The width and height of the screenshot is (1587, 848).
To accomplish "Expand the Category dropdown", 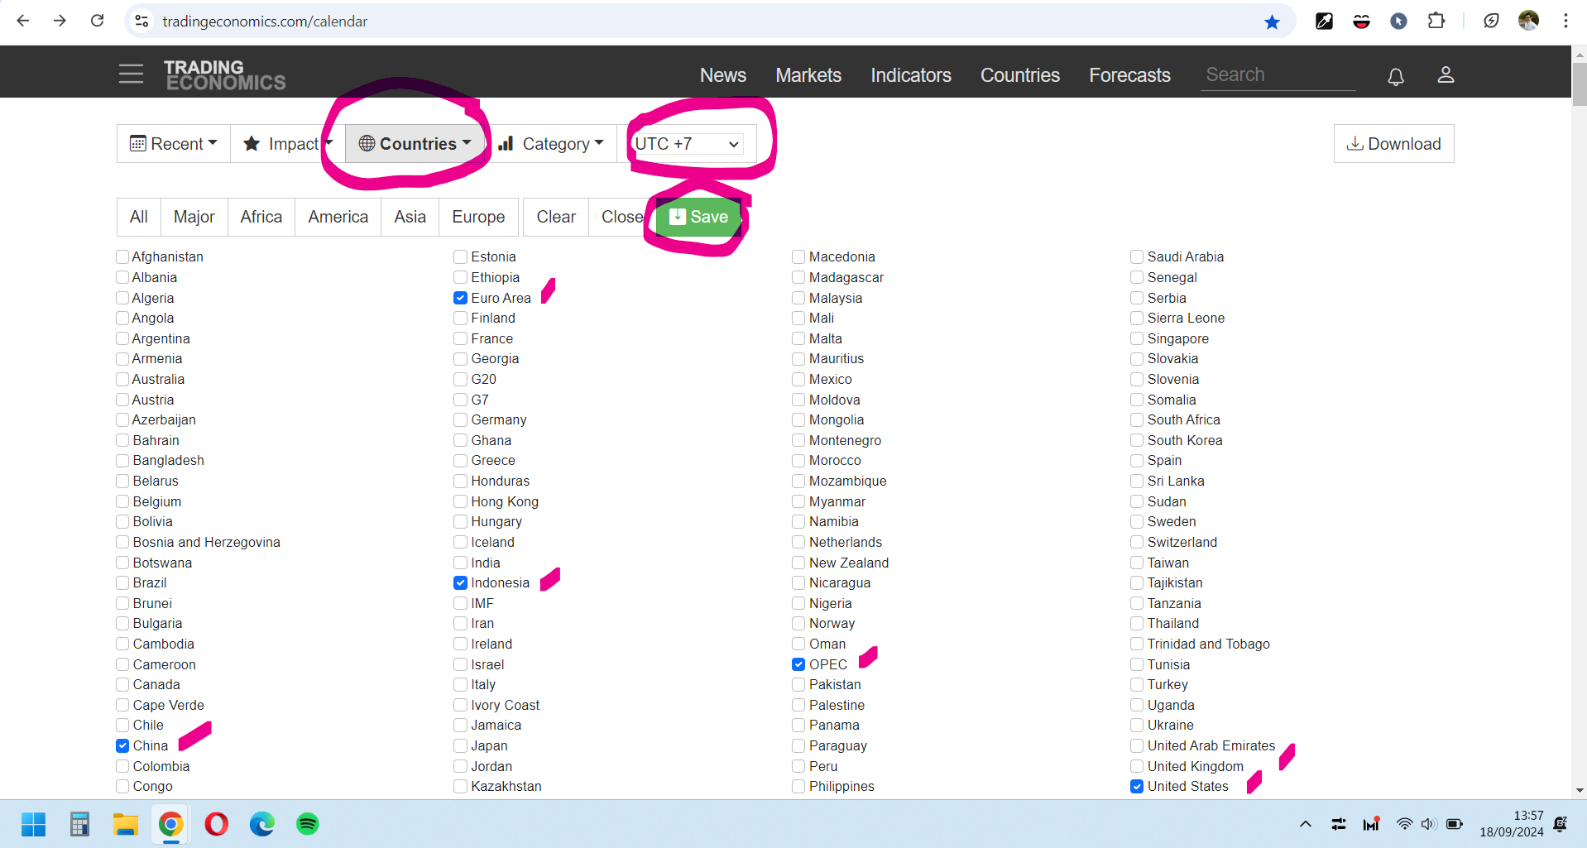I will pyautogui.click(x=552, y=144).
